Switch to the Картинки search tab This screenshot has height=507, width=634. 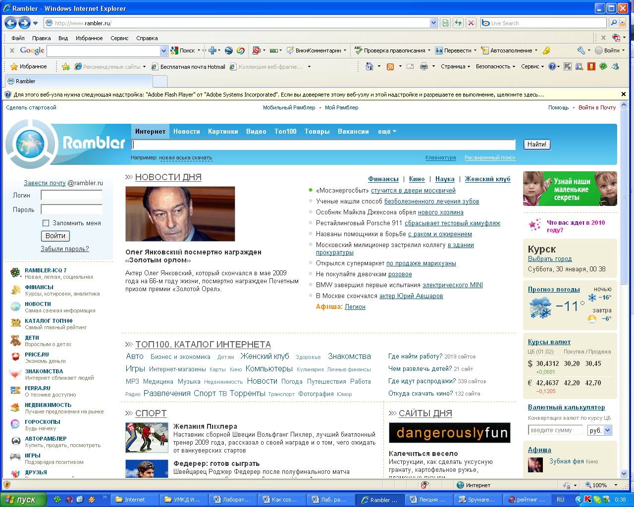tap(223, 131)
